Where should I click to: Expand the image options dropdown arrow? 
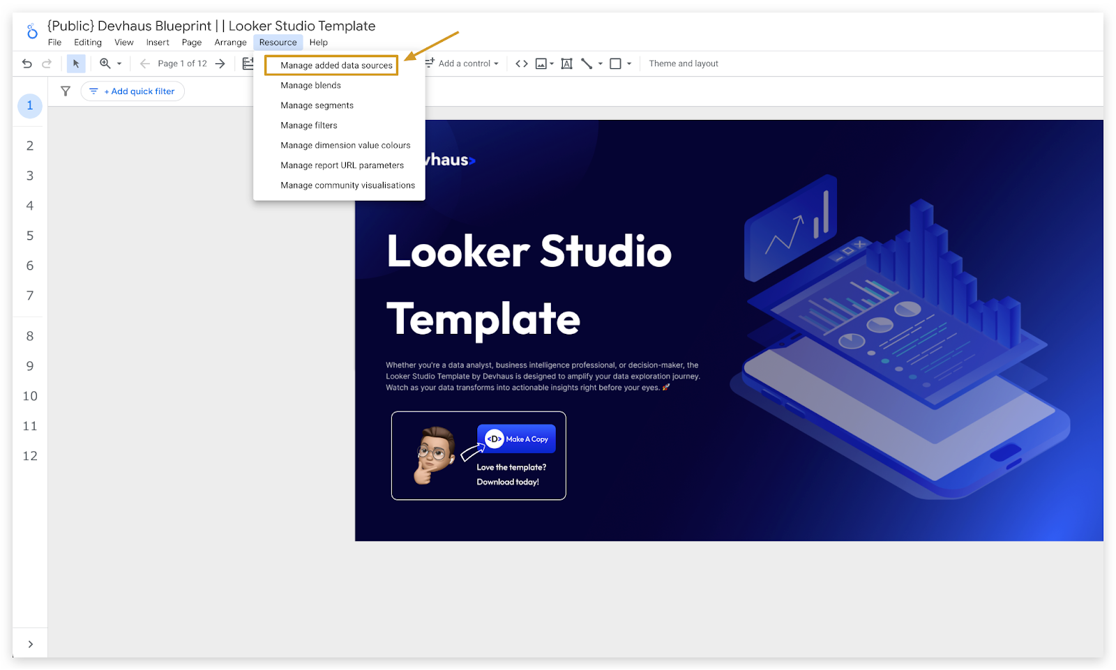[552, 63]
